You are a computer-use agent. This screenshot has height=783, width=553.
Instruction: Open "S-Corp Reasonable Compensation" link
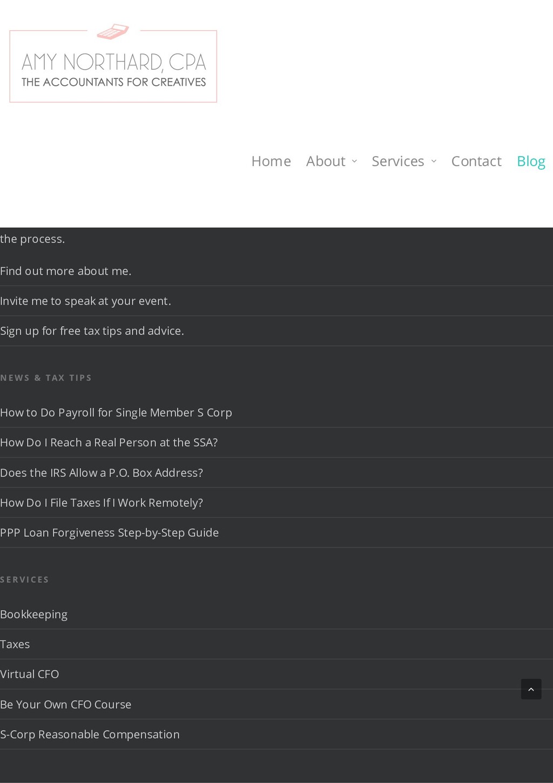(90, 734)
